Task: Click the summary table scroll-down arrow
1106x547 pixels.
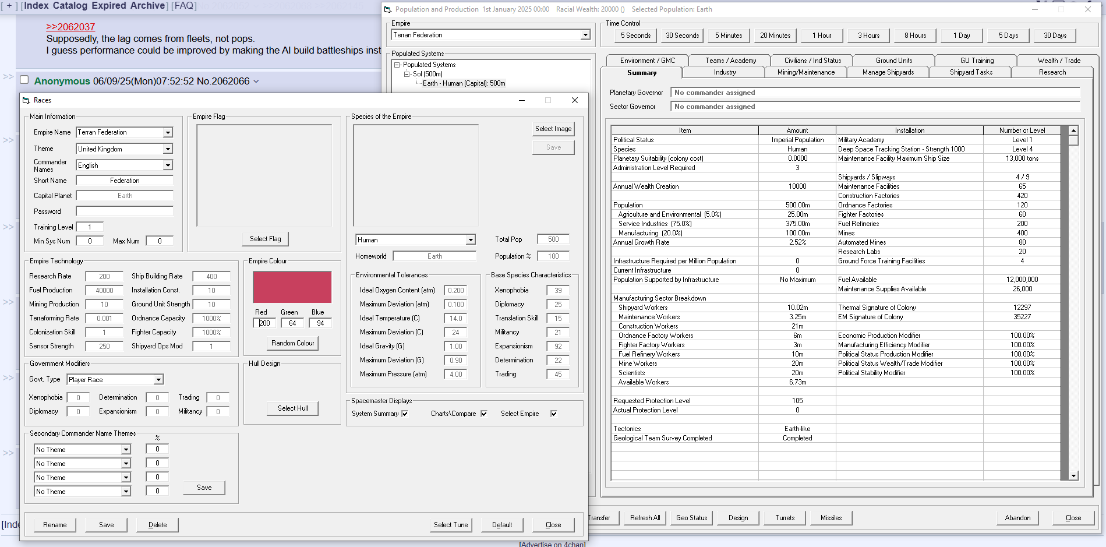Action: coord(1073,476)
